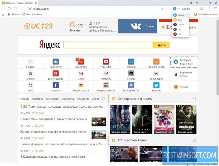
Task: Refresh the news list icon
Action: 103,99
